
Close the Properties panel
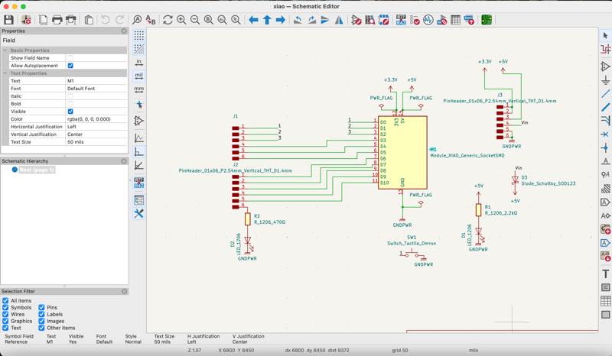coord(124,31)
